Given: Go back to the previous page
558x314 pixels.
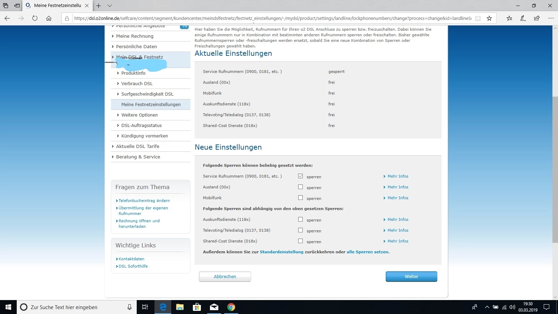Looking at the screenshot, I should tap(7, 18).
